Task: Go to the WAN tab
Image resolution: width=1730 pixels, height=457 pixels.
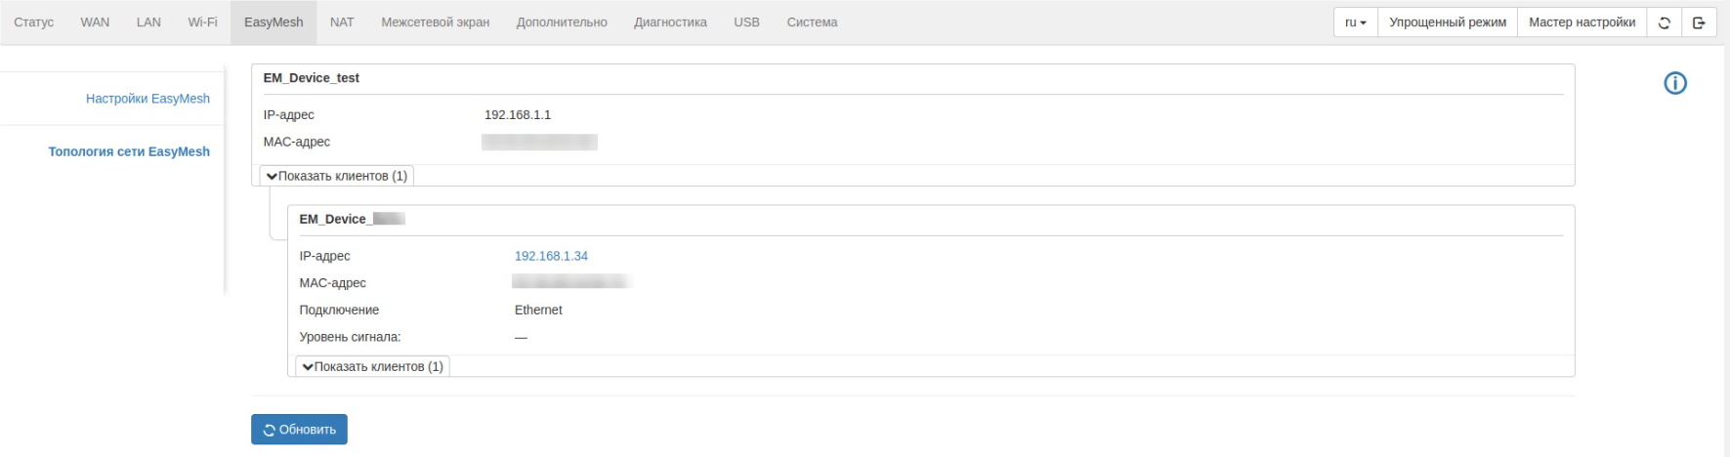Action: [x=95, y=22]
